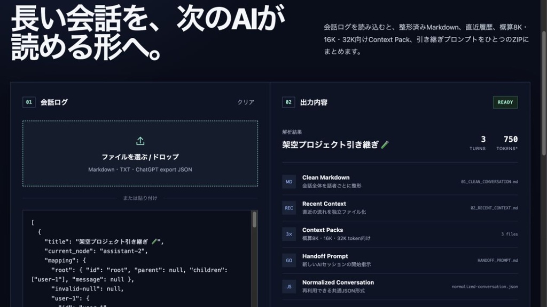Open the Handoff Prompt output row
The width and height of the screenshot is (547, 307).
pos(400,260)
